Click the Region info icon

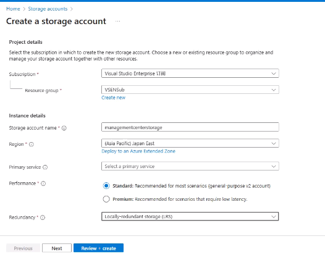coord(32,144)
